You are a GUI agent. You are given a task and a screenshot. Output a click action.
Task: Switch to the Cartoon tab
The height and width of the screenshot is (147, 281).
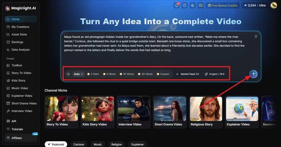pyautogui.click(x=79, y=144)
